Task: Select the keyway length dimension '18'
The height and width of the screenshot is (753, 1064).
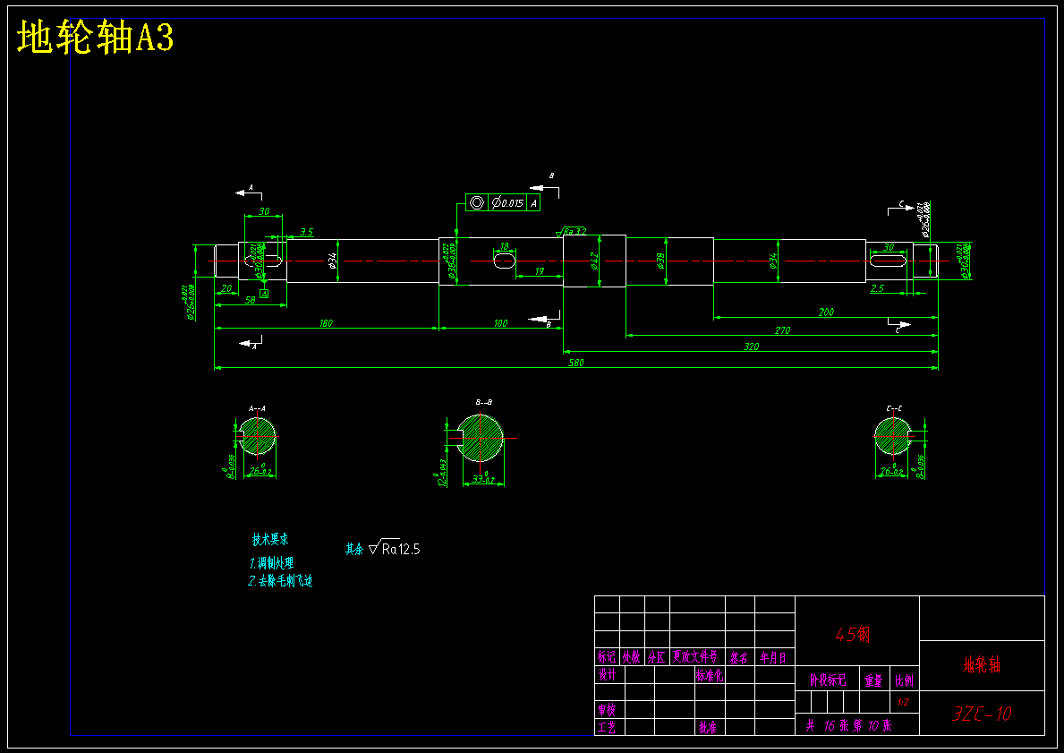Action: point(504,246)
